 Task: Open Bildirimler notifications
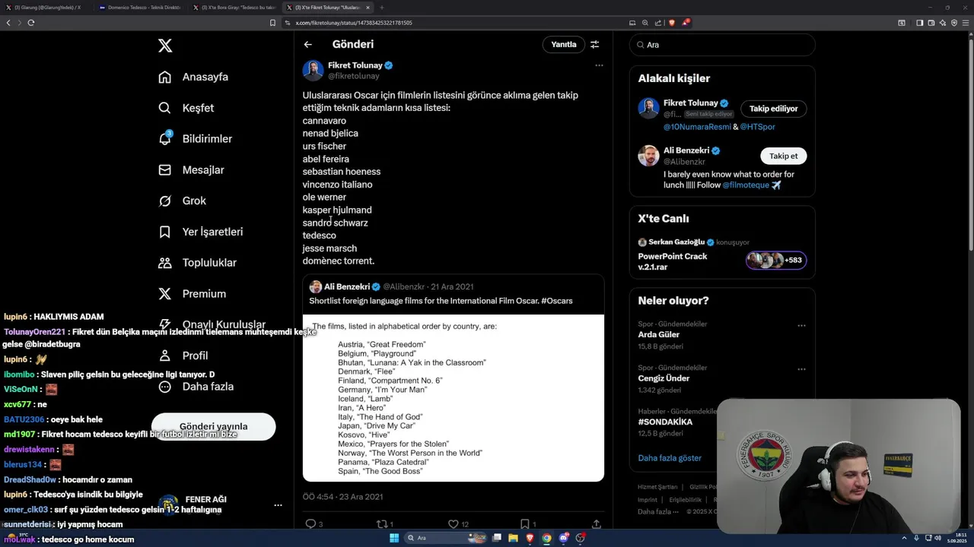coord(196,139)
